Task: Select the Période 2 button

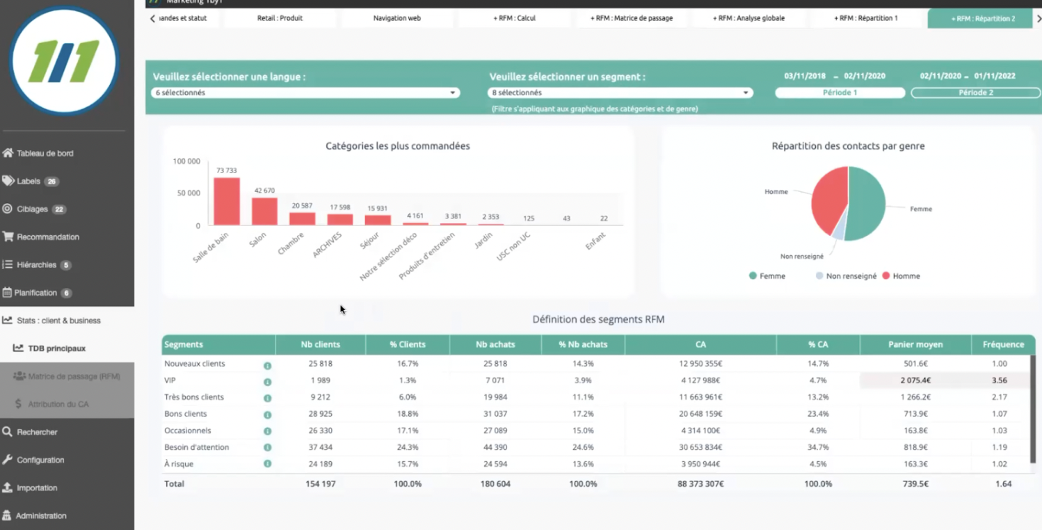Action: [x=975, y=93]
